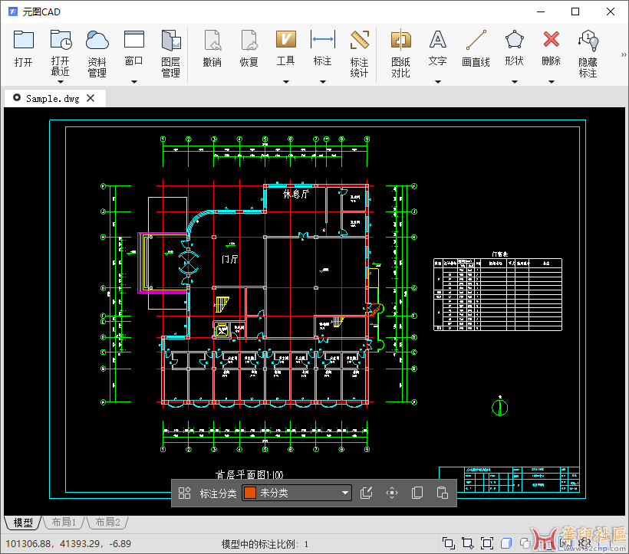Expand the 文字 dropdown arrow
The height and width of the screenshot is (554, 629).
[438, 82]
